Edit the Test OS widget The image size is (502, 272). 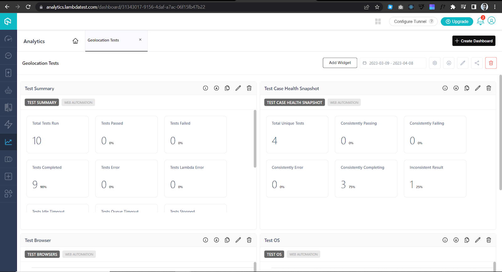pos(478,240)
